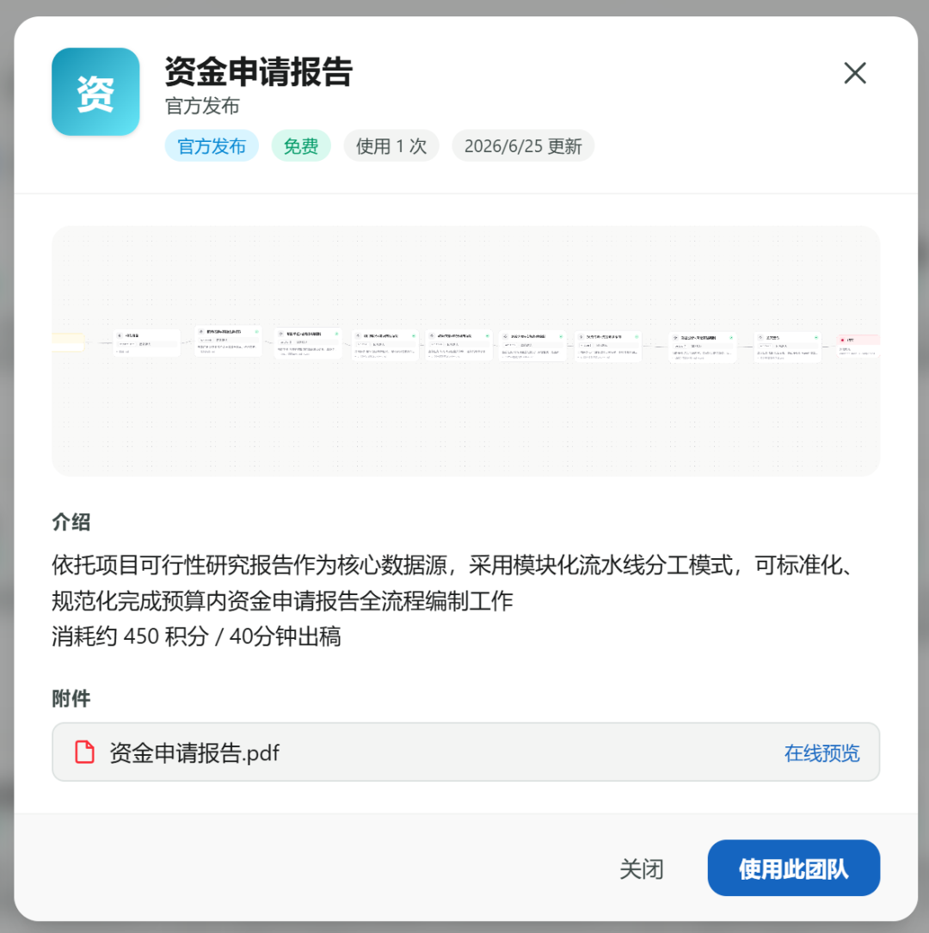This screenshot has height=933, width=929.
Task: Open the workflow preview thumbnail
Action: pos(465,351)
